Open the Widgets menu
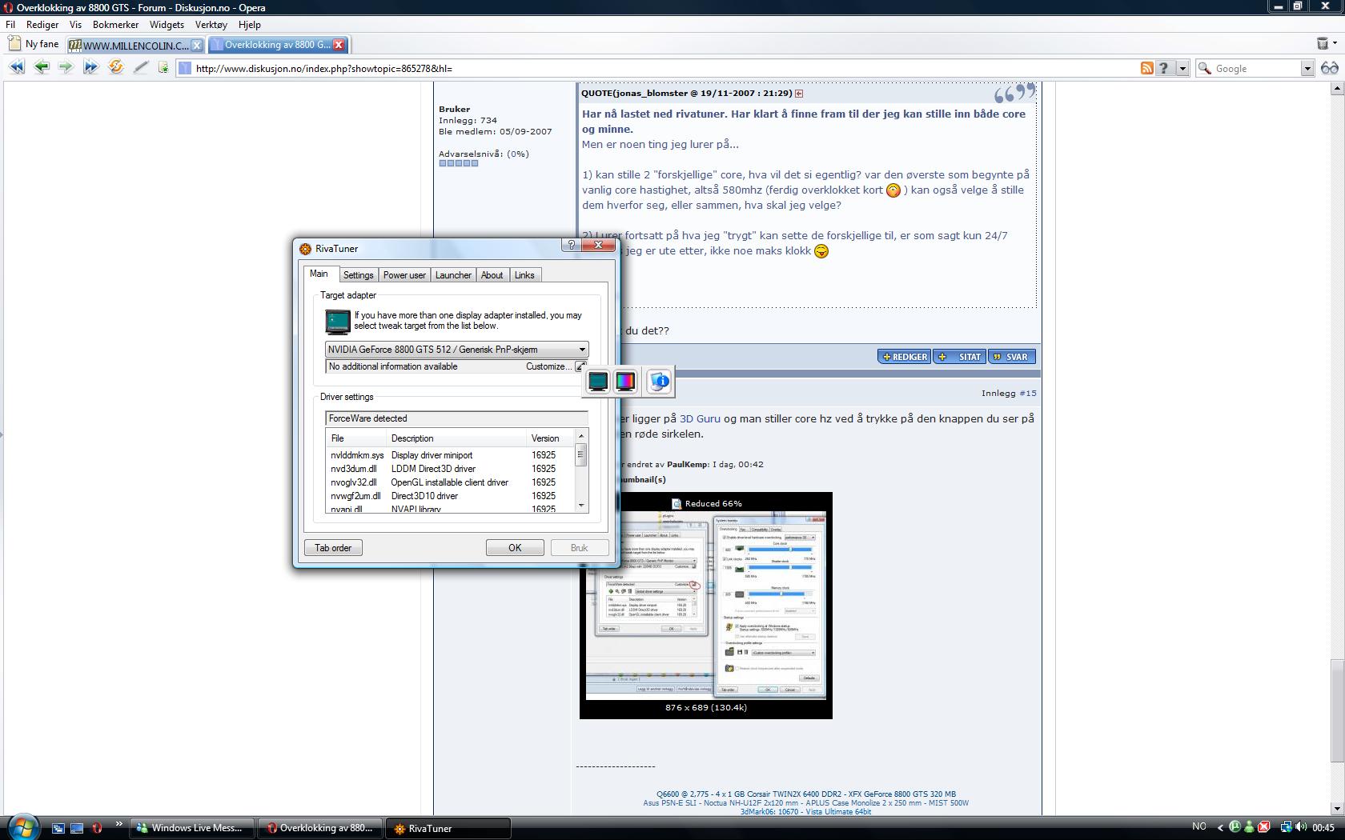This screenshot has height=840, width=1345. click(167, 25)
